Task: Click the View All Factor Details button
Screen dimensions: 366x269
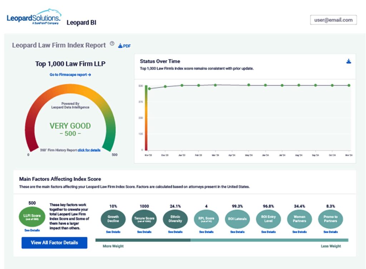Action: click(x=54, y=243)
